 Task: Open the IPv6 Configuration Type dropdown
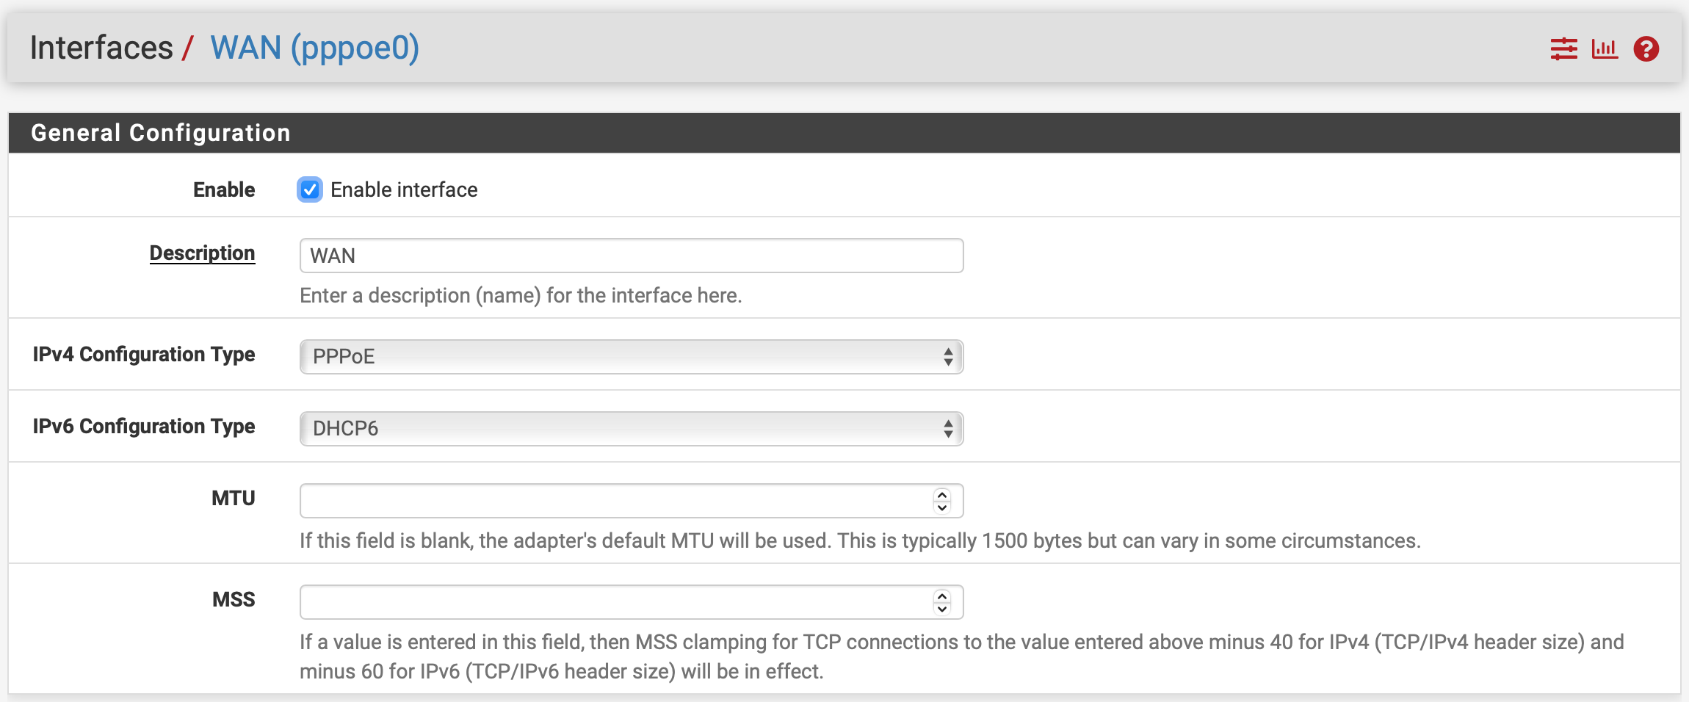click(x=630, y=428)
